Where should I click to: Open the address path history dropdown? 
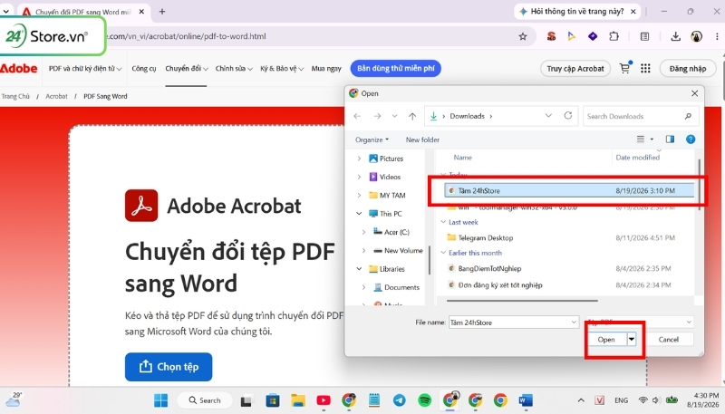click(548, 116)
